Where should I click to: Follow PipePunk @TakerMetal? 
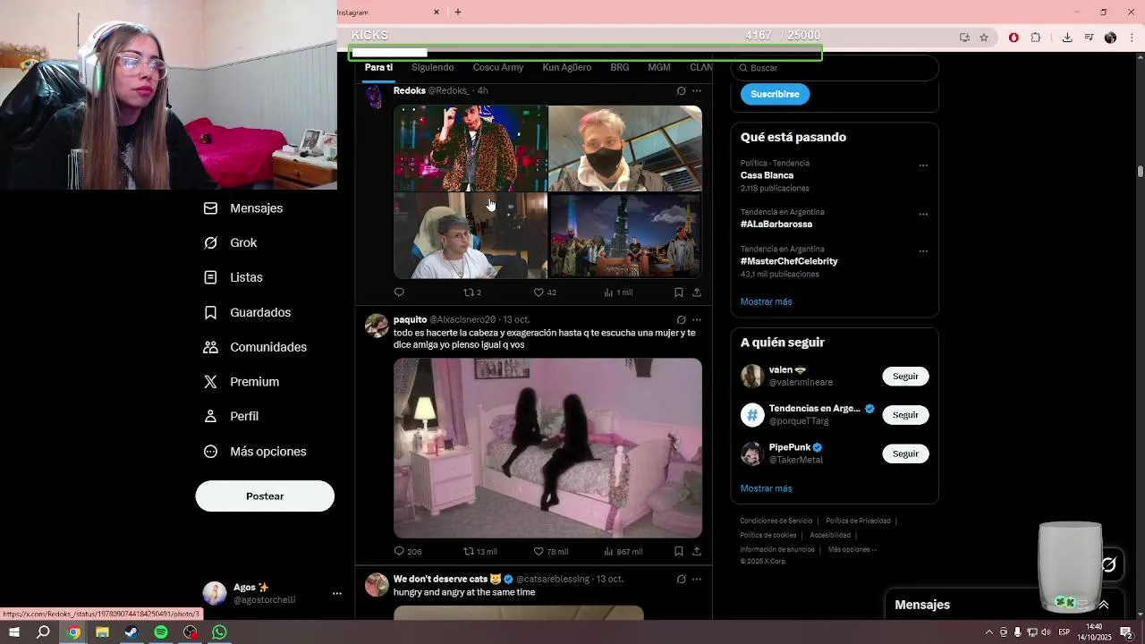click(905, 453)
